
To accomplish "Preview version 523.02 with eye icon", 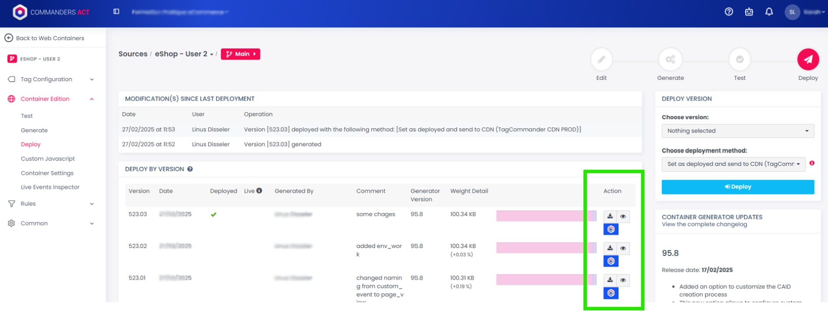I will [x=623, y=248].
